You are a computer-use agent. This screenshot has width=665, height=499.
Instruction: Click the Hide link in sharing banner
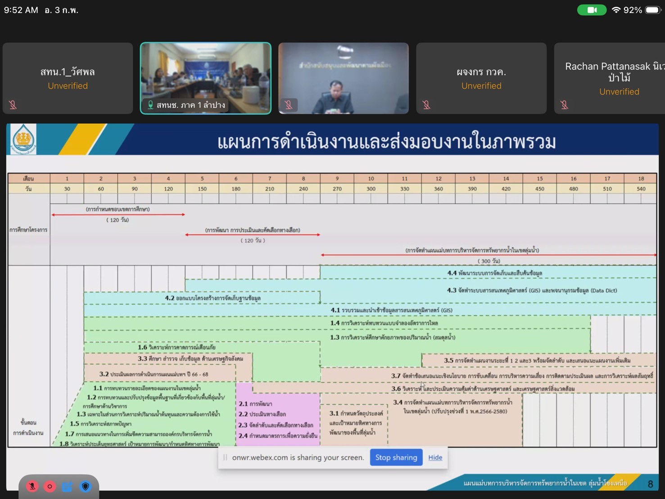coord(435,457)
